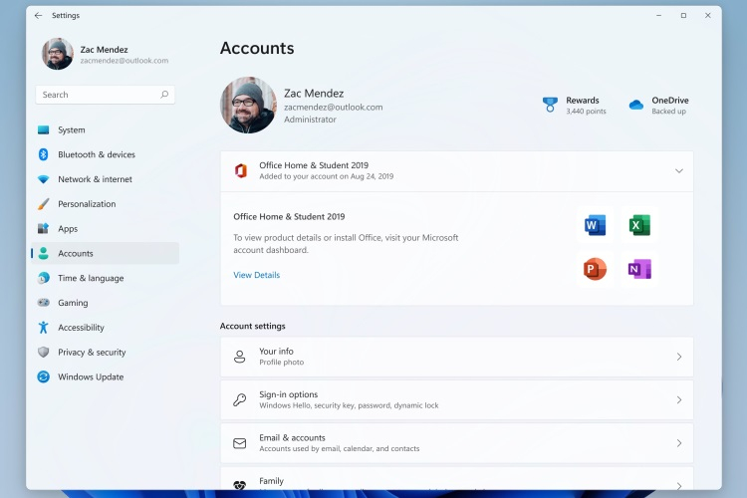The height and width of the screenshot is (498, 747).
Task: Click the OneDrive cloud icon
Action: [x=636, y=105]
